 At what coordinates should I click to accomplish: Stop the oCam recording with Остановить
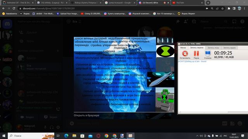click(185, 55)
